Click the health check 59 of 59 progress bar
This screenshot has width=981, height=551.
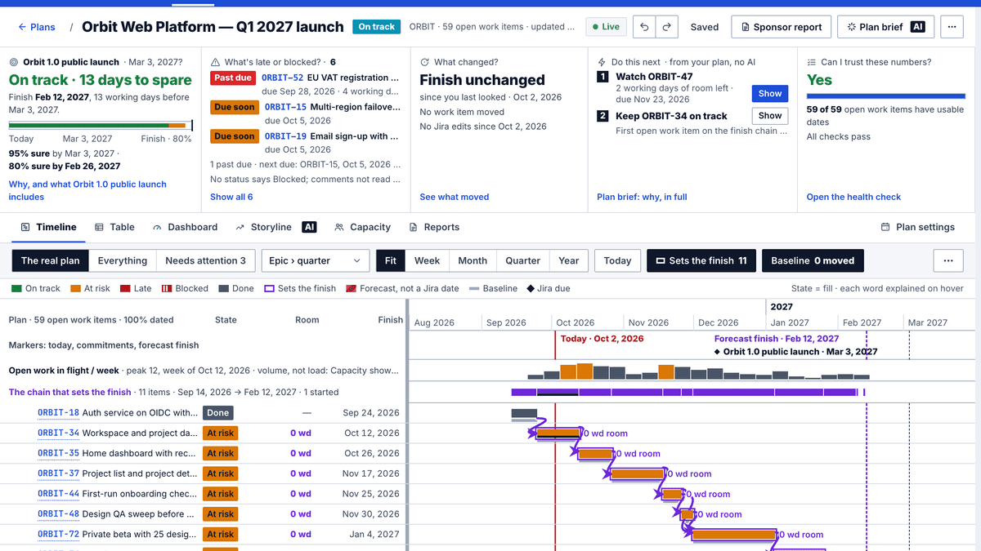point(885,97)
